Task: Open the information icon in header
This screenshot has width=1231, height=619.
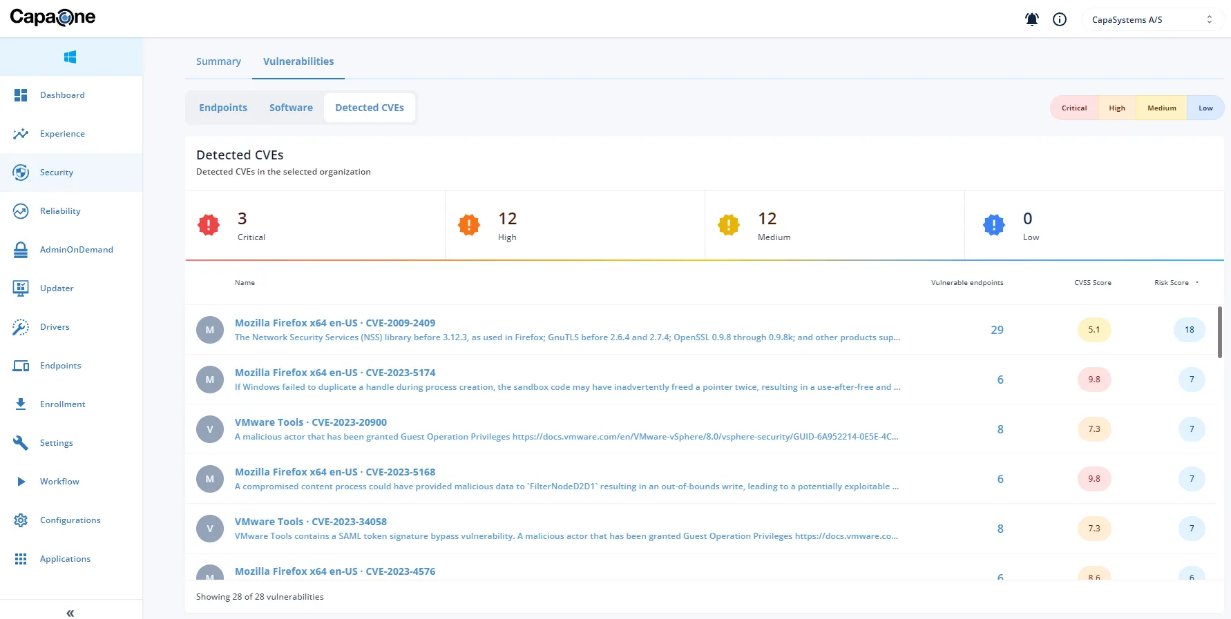Action: [1060, 19]
